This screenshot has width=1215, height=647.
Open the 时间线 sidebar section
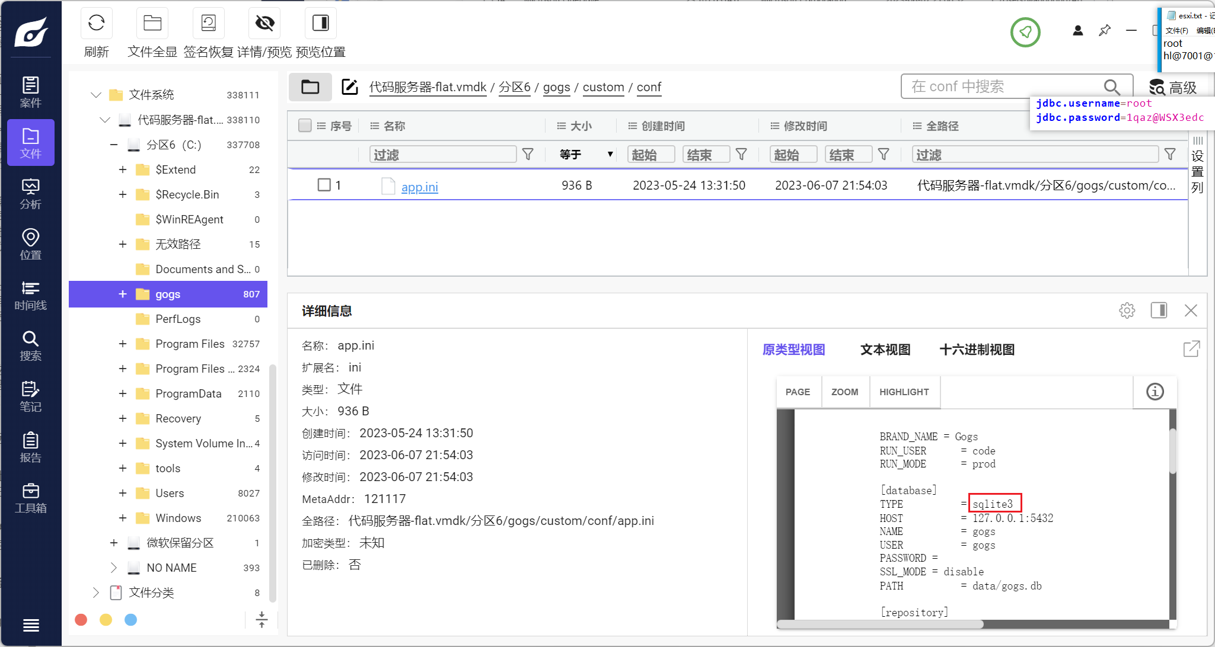point(31,295)
